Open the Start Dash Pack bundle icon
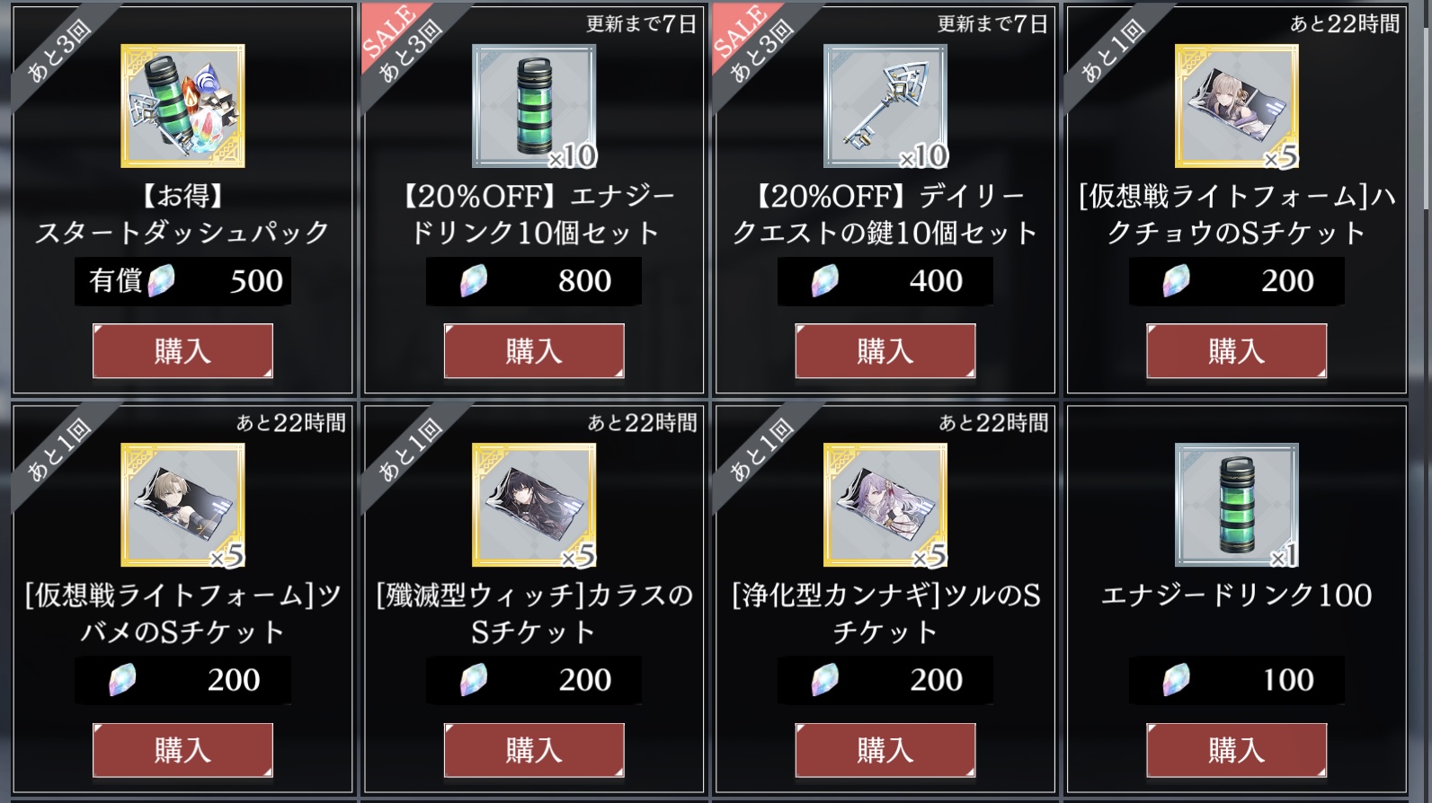The width and height of the screenshot is (1432, 803). [182, 106]
